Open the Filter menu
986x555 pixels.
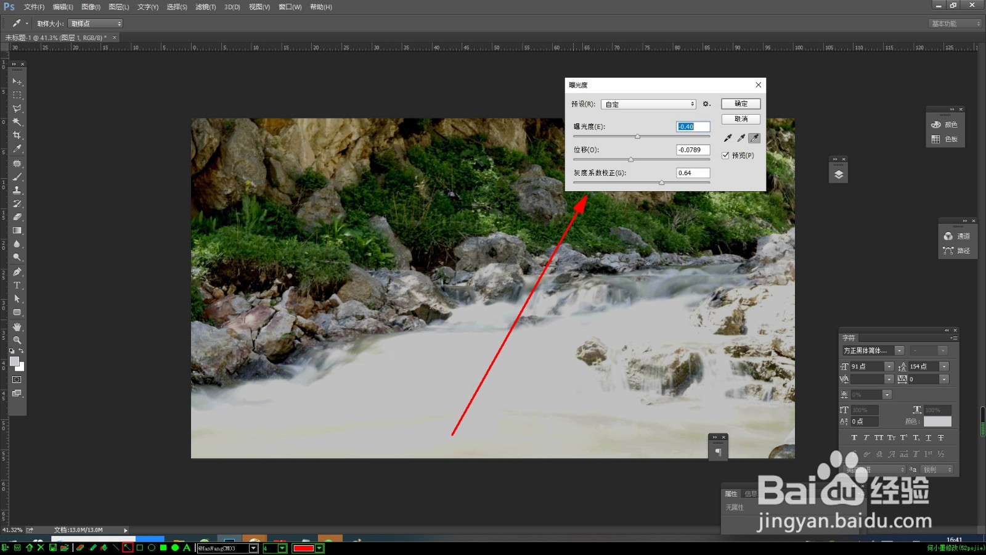[205, 7]
